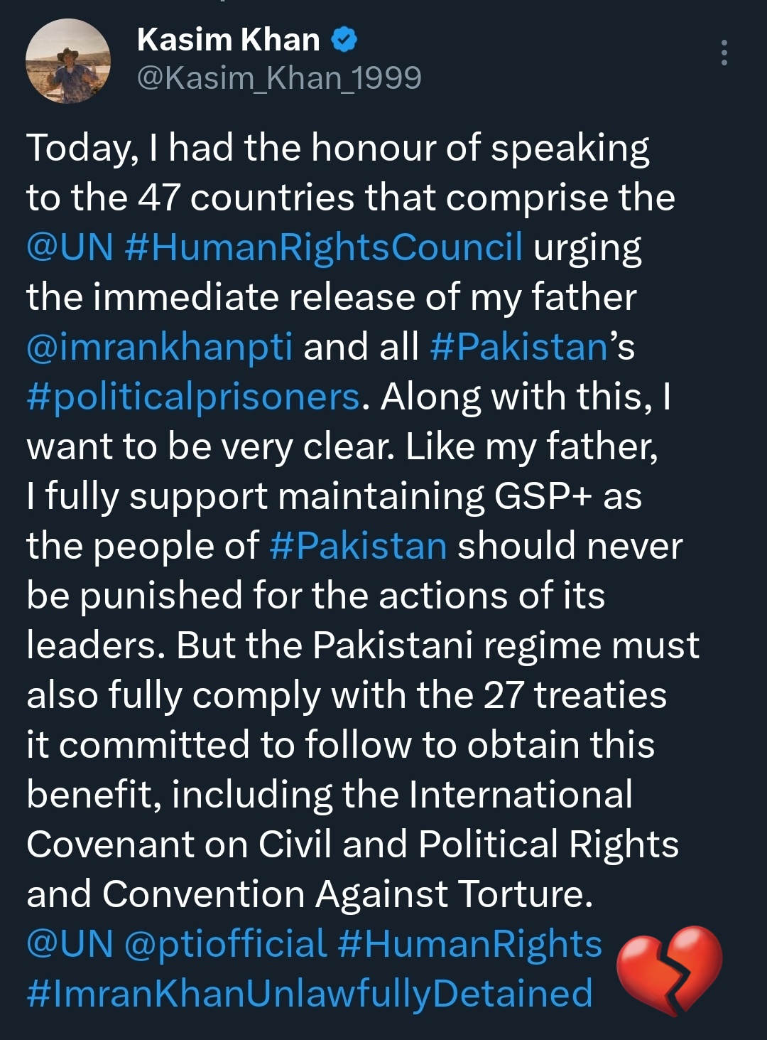
Task: Browse the #politicalprisoners hashtag
Action: click(193, 397)
